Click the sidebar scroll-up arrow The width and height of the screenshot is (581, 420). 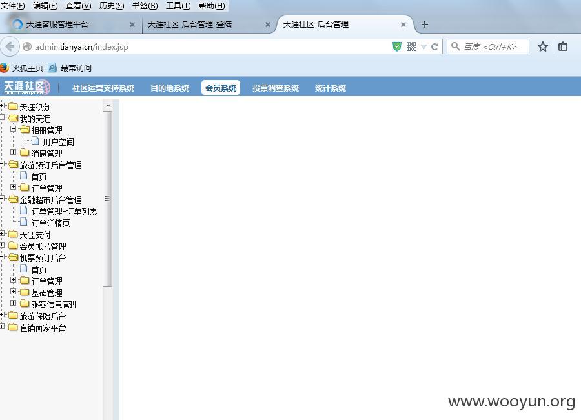(107, 106)
